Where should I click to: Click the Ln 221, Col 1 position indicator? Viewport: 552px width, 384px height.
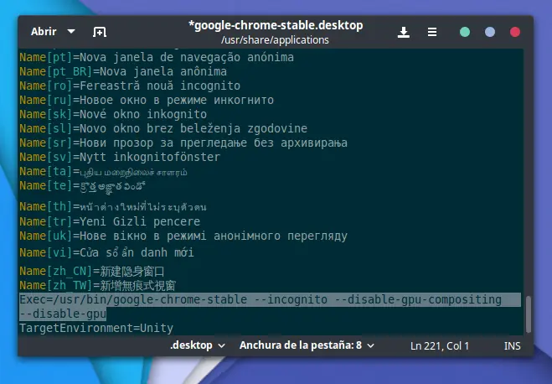[440, 346]
